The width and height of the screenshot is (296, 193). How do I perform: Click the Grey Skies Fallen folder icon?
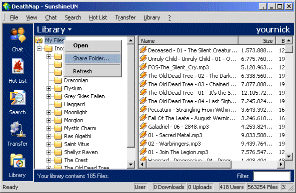pyautogui.click(x=58, y=96)
